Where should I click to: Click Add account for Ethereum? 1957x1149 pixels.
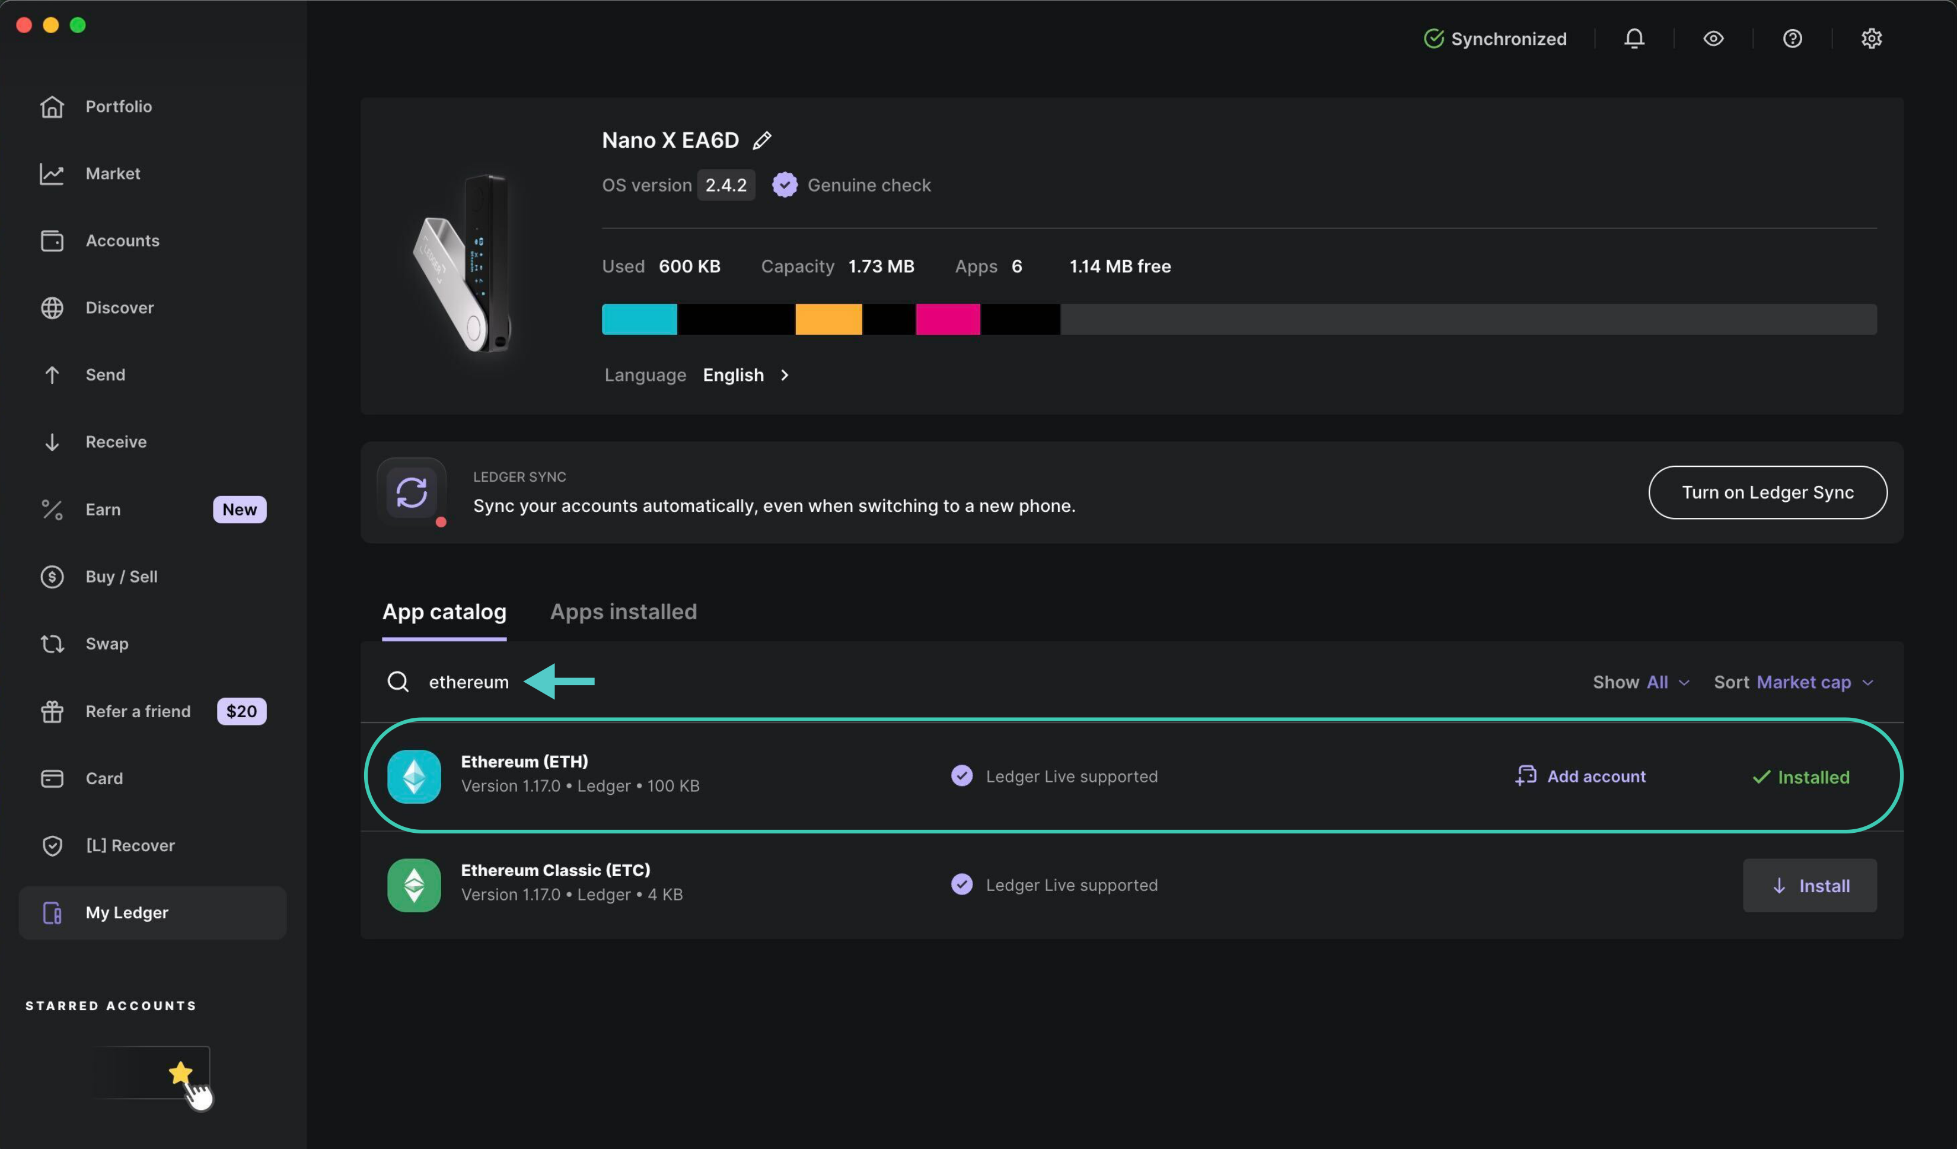tap(1580, 777)
